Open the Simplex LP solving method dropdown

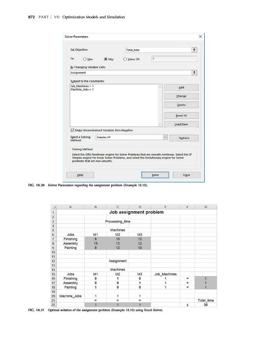(x=165, y=138)
